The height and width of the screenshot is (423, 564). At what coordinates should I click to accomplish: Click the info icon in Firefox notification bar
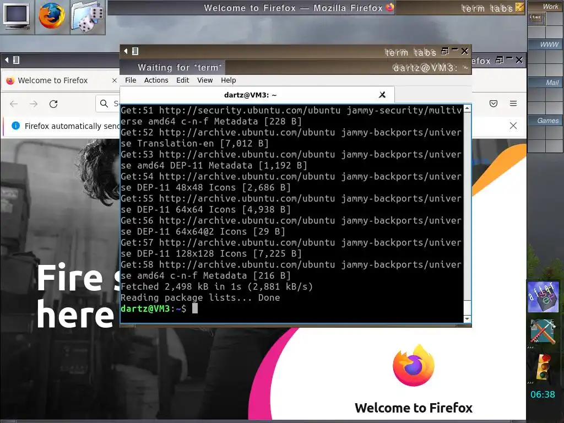point(16,126)
